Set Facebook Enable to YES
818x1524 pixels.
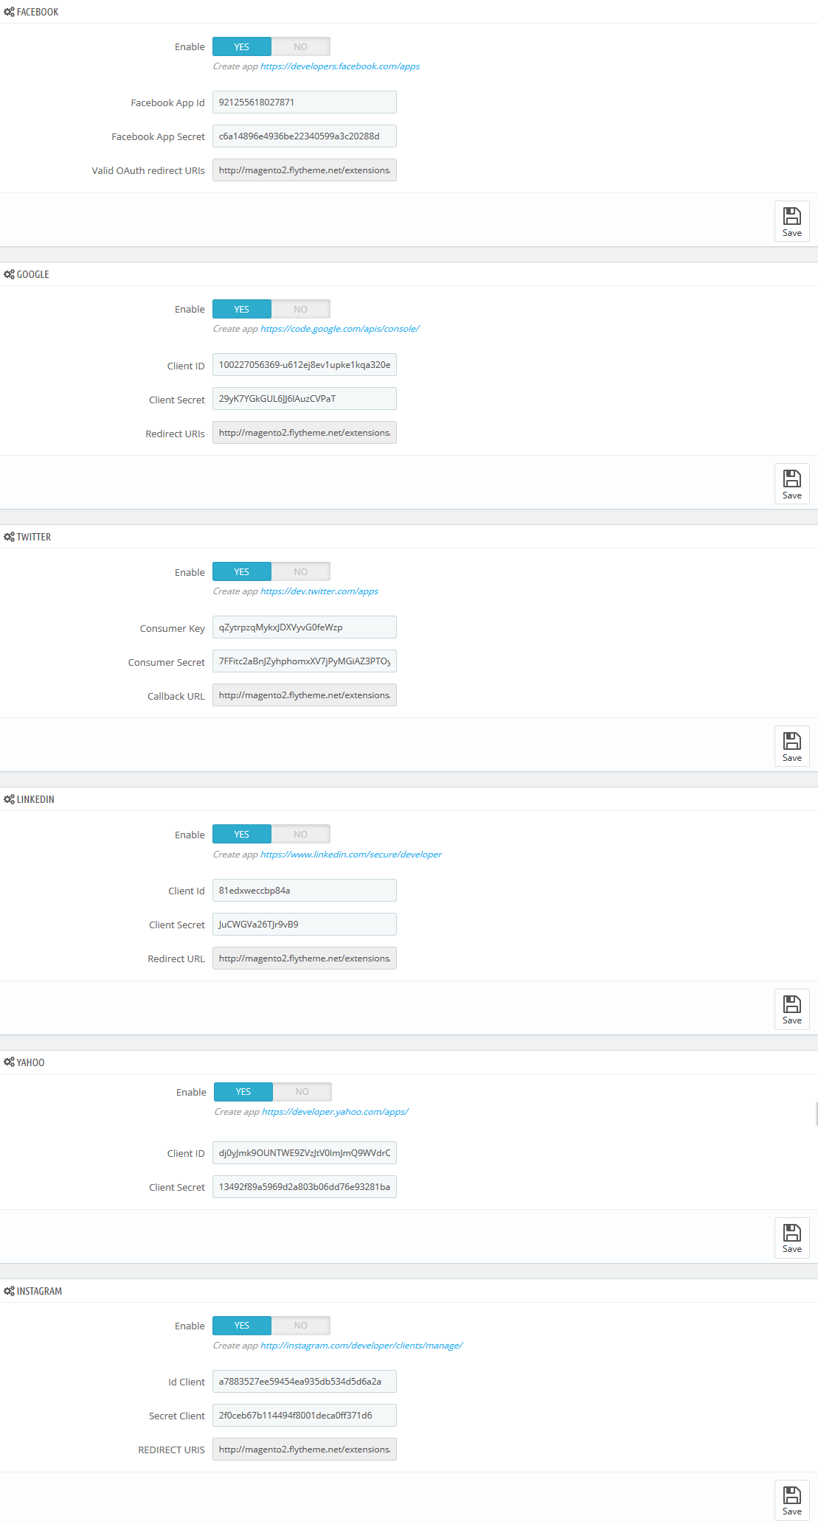tap(242, 46)
